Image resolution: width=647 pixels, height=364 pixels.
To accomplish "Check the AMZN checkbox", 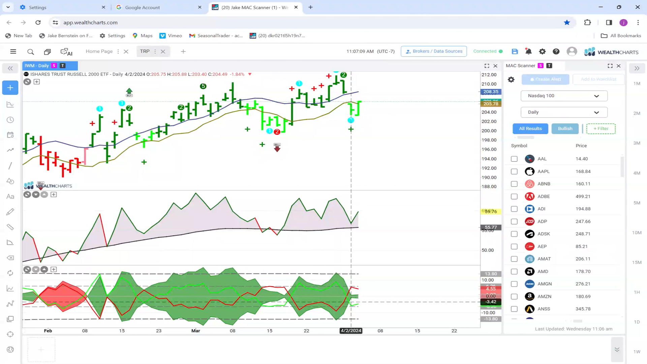I will (514, 296).
